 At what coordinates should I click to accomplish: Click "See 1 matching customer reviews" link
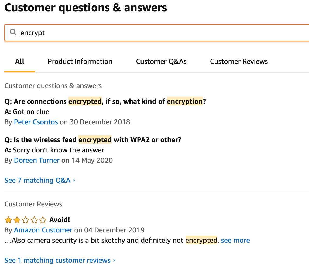(x=57, y=260)
